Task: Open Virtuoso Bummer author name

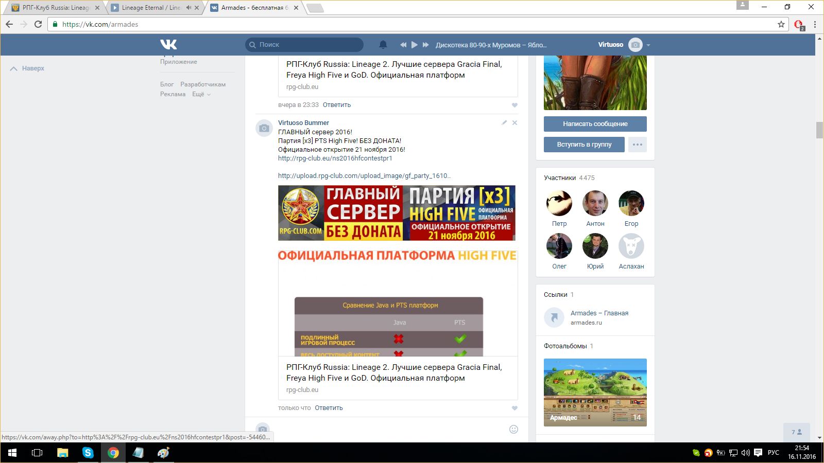Action: tap(303, 123)
